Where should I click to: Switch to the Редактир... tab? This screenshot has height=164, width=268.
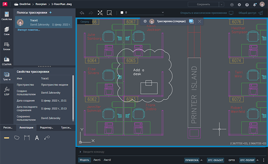46,128
